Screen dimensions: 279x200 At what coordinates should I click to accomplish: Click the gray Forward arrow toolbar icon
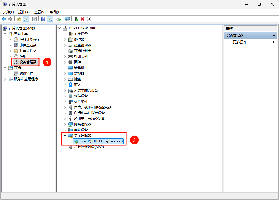click(10, 19)
